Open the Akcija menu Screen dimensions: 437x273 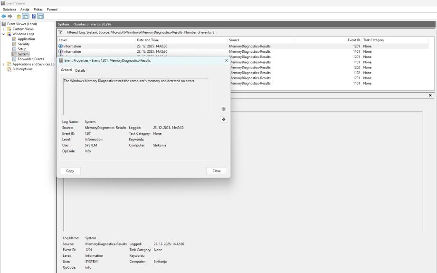click(x=25, y=9)
